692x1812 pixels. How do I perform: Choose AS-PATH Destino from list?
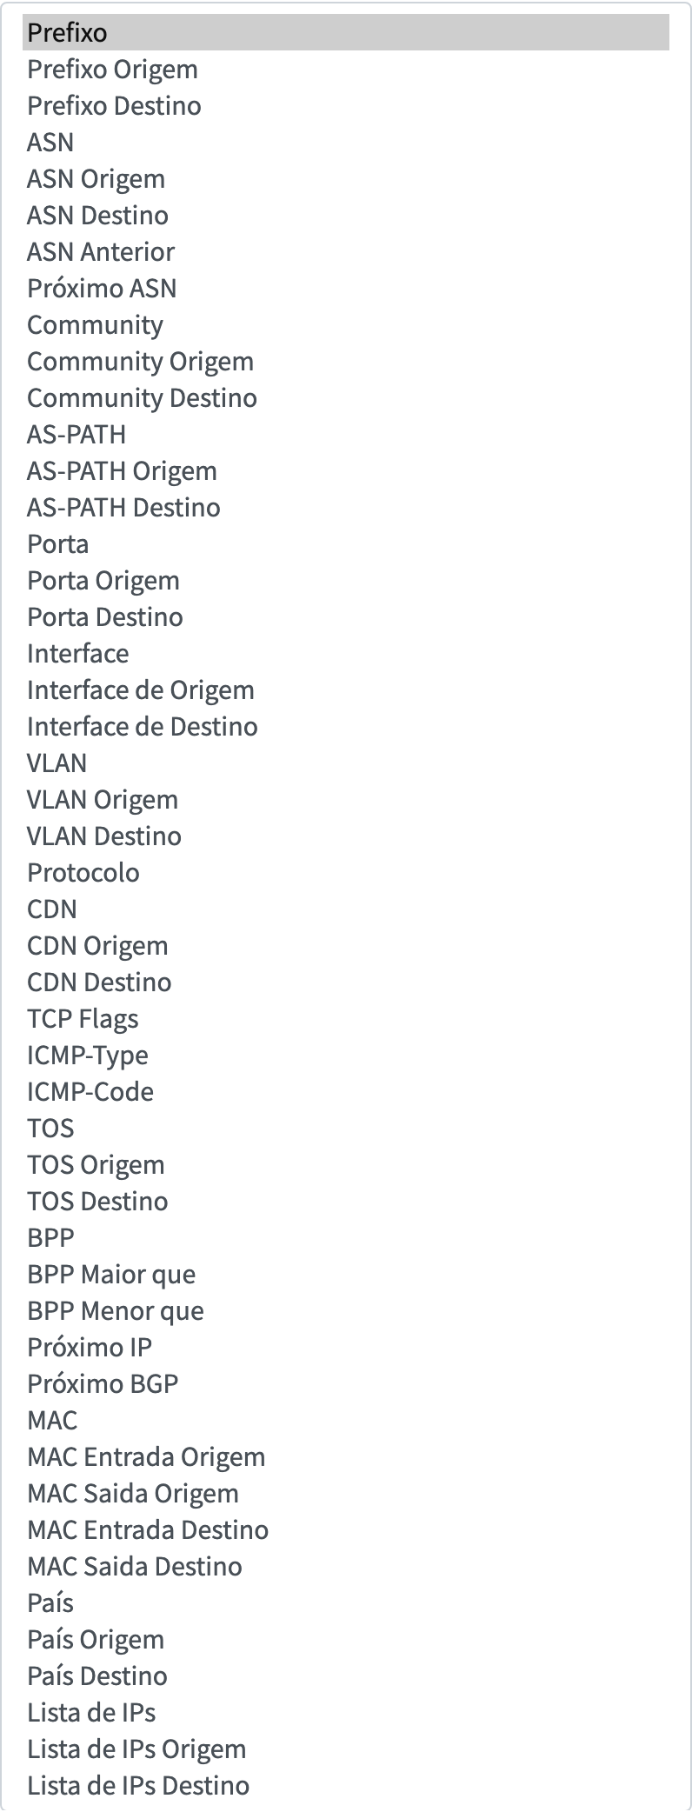coord(346,507)
